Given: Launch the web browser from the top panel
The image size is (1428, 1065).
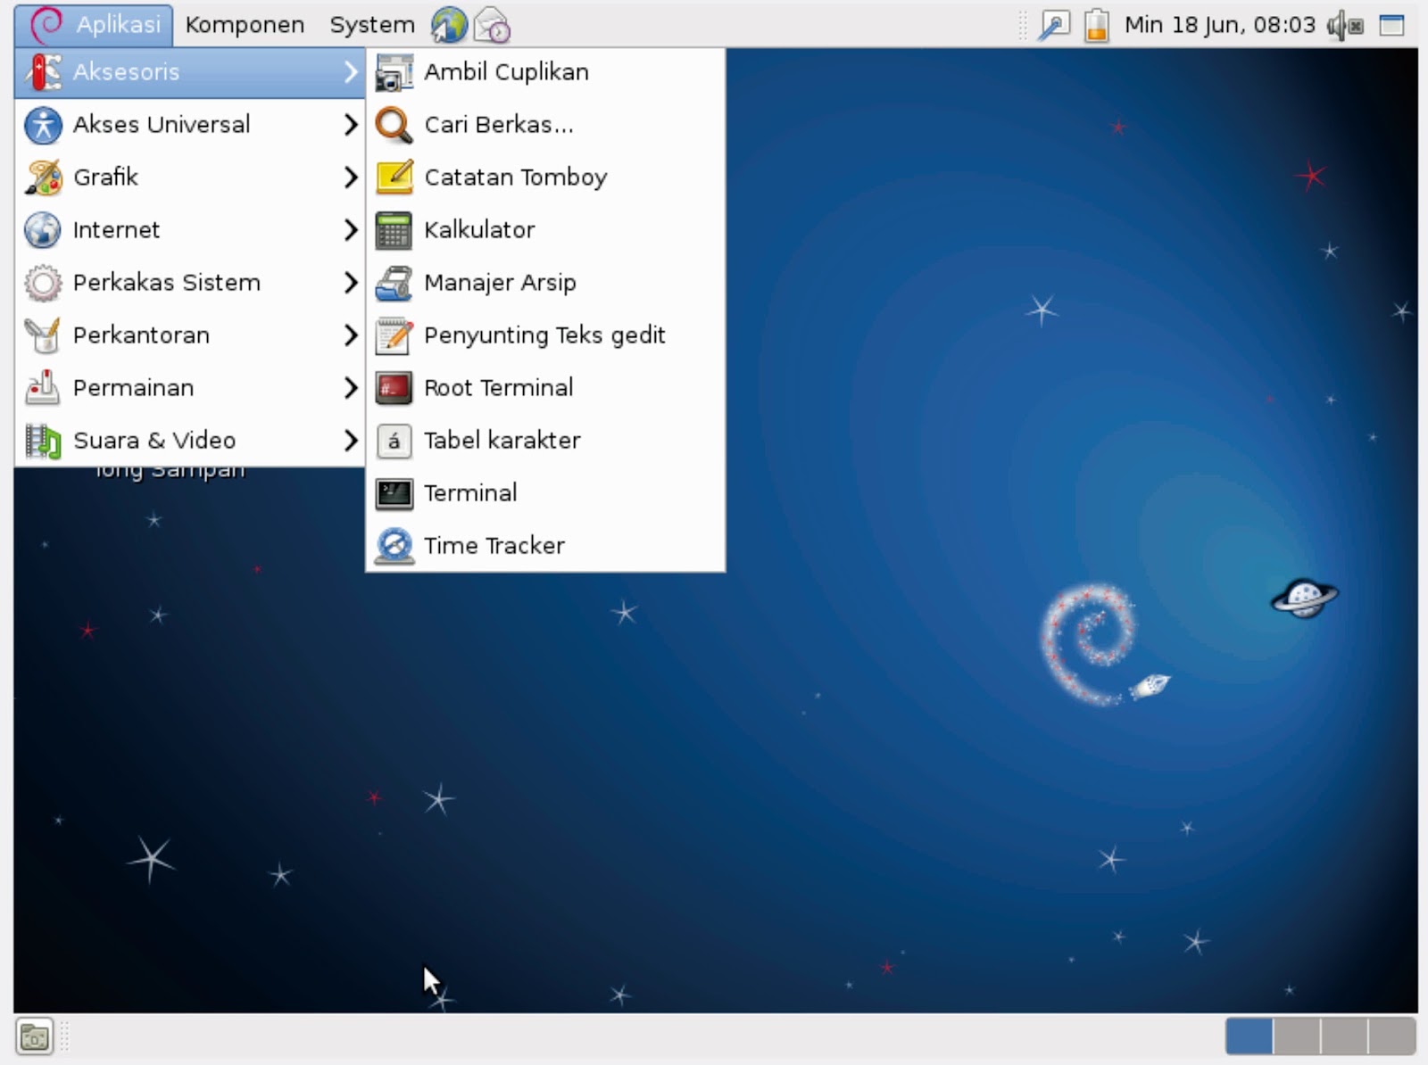Looking at the screenshot, I should click(x=450, y=25).
